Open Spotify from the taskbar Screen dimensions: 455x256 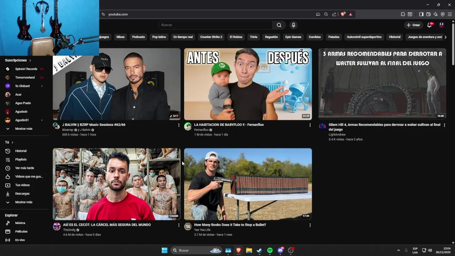(270, 250)
